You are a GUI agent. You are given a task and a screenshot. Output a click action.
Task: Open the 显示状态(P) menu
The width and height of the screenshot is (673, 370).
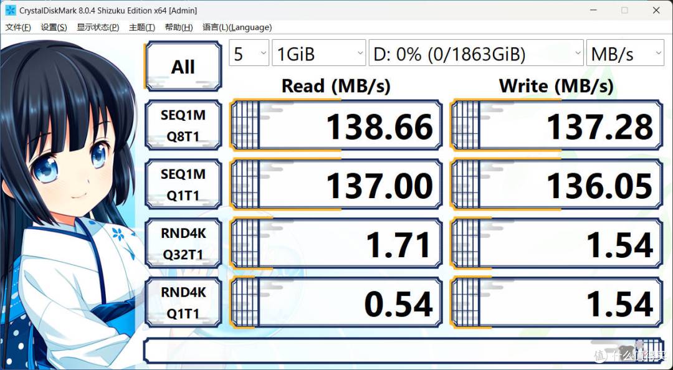[98, 27]
